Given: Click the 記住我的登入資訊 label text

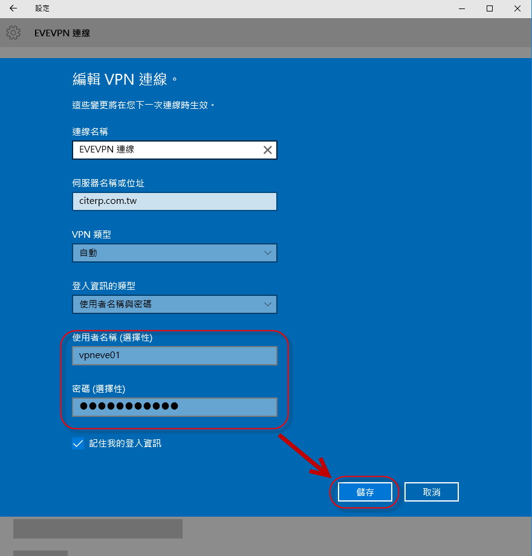Looking at the screenshot, I should [x=125, y=443].
